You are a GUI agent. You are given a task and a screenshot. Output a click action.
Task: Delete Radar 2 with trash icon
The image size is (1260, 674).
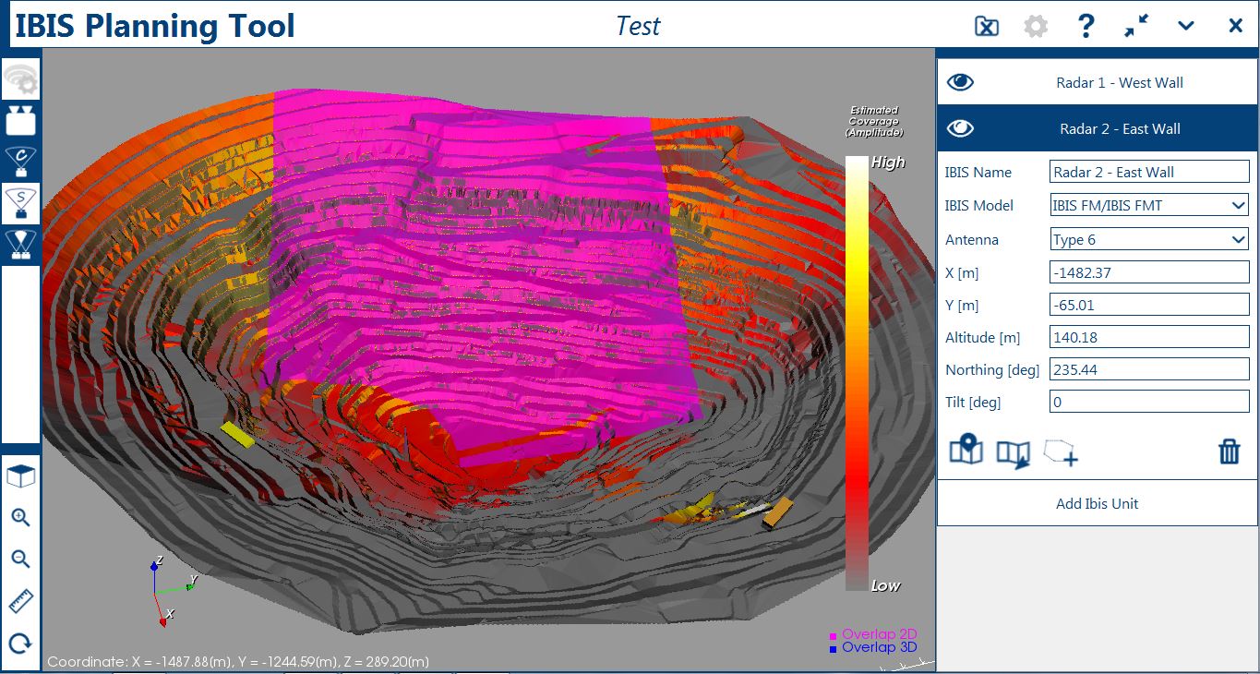pos(1230,451)
